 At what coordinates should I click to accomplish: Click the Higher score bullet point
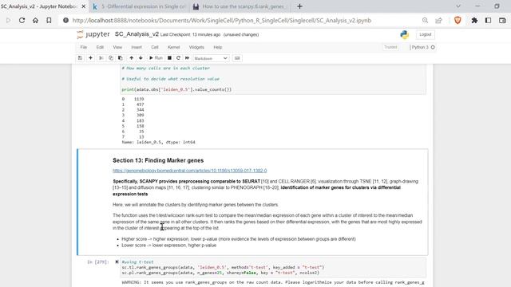(x=239, y=239)
